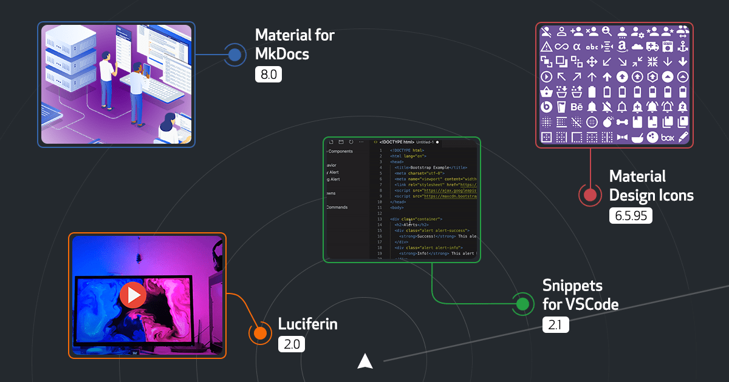Switch to the Untitled-1 tab

click(x=425, y=142)
